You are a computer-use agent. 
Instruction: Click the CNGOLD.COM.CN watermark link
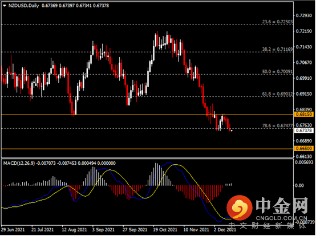[x=282, y=218]
